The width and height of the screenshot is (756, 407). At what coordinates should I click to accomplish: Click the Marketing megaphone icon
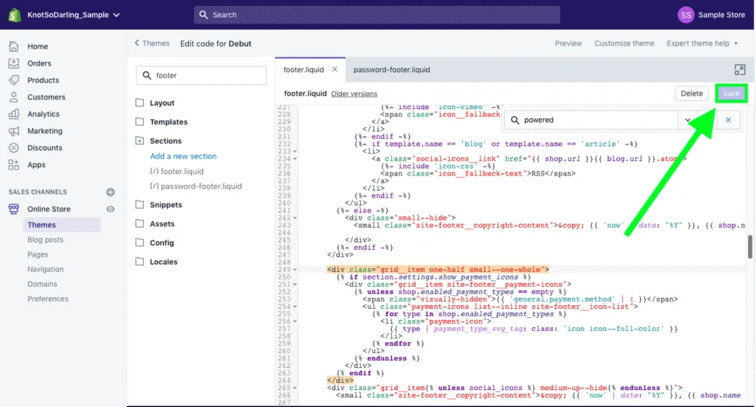click(14, 131)
